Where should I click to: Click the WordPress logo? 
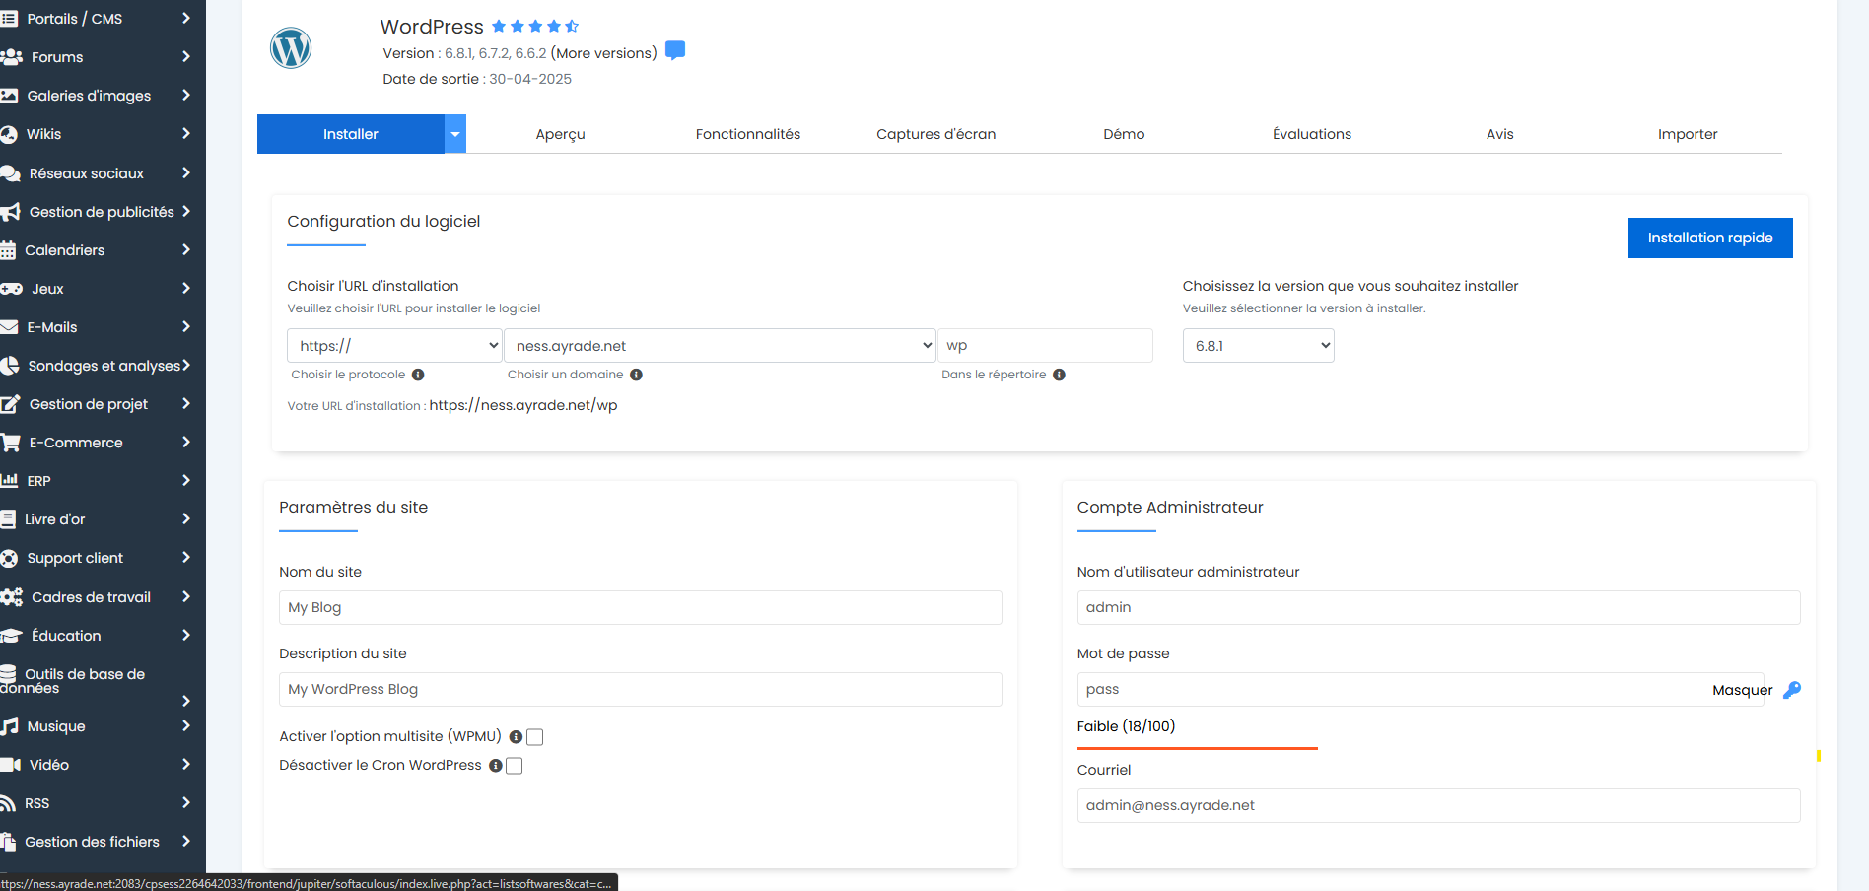pos(291,47)
